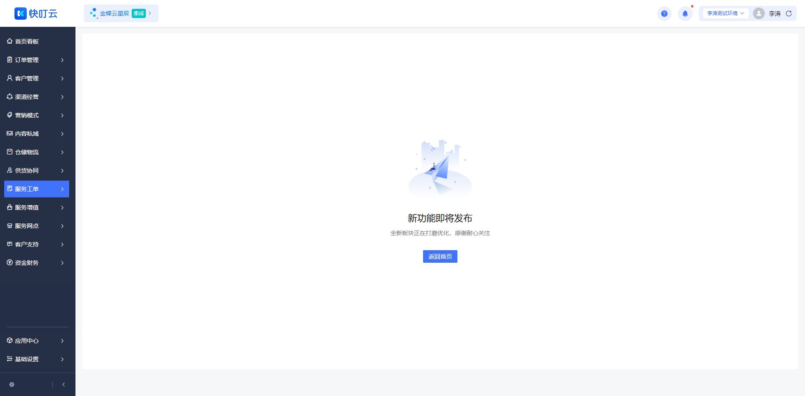Expand the 仓储物流 chevron
Viewport: 805px width, 396px height.
62,152
